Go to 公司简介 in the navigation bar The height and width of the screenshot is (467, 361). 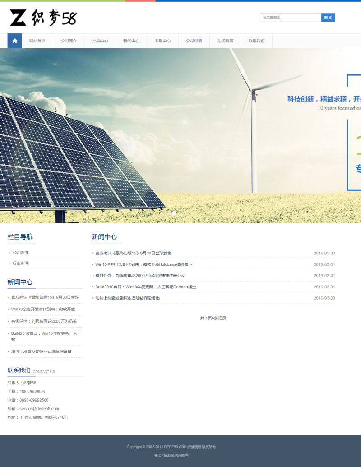click(69, 41)
